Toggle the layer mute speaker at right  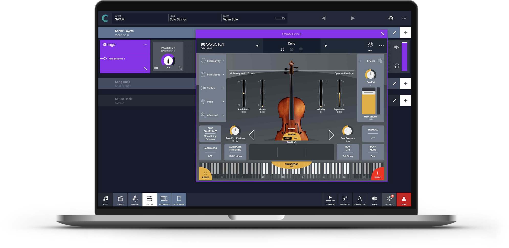tap(397, 47)
